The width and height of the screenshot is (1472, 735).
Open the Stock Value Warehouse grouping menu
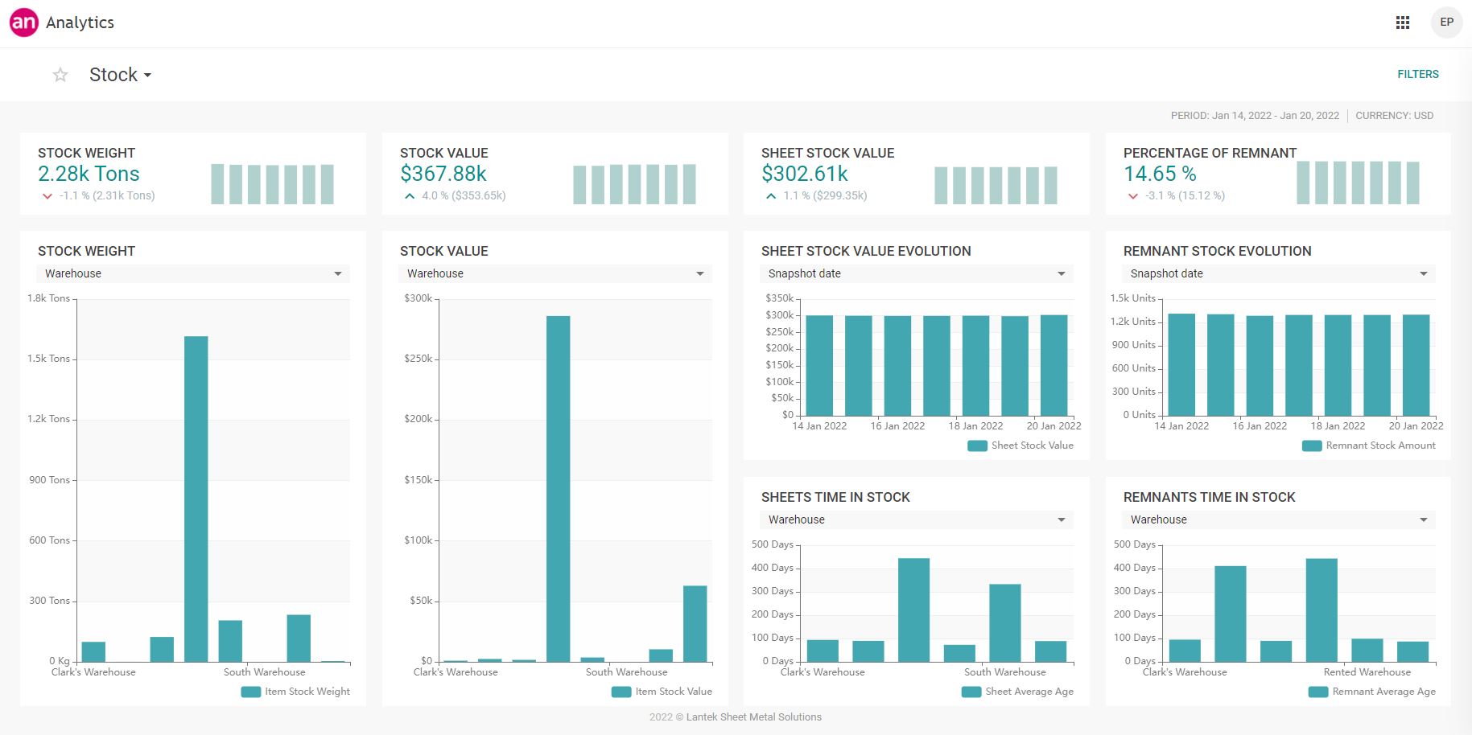click(555, 273)
